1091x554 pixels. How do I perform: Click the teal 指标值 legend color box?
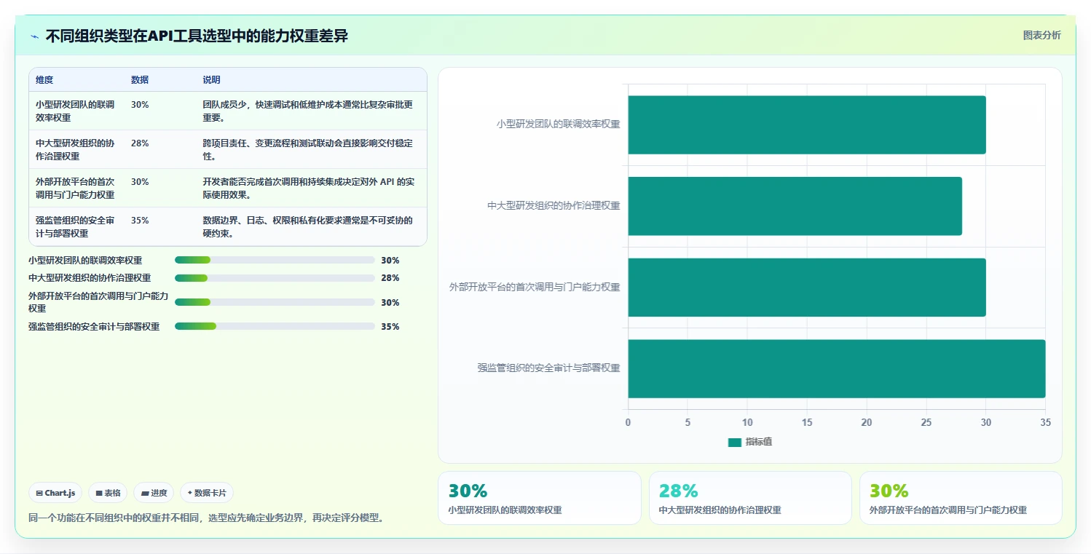734,443
